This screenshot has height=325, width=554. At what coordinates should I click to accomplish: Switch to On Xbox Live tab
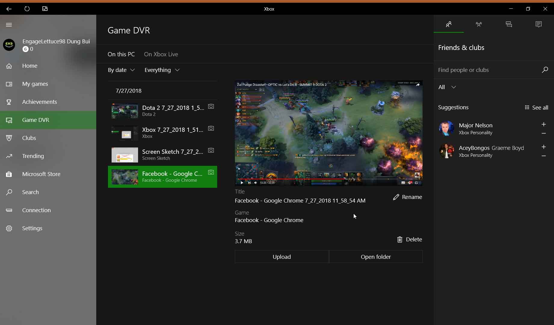click(x=161, y=54)
